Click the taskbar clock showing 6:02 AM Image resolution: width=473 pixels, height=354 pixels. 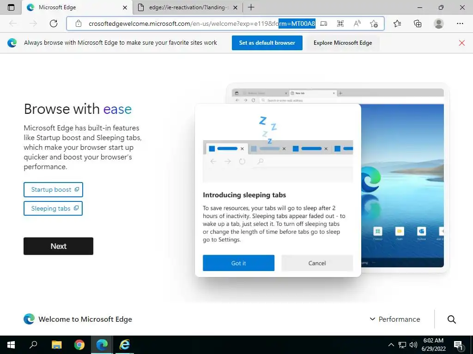tap(433, 345)
